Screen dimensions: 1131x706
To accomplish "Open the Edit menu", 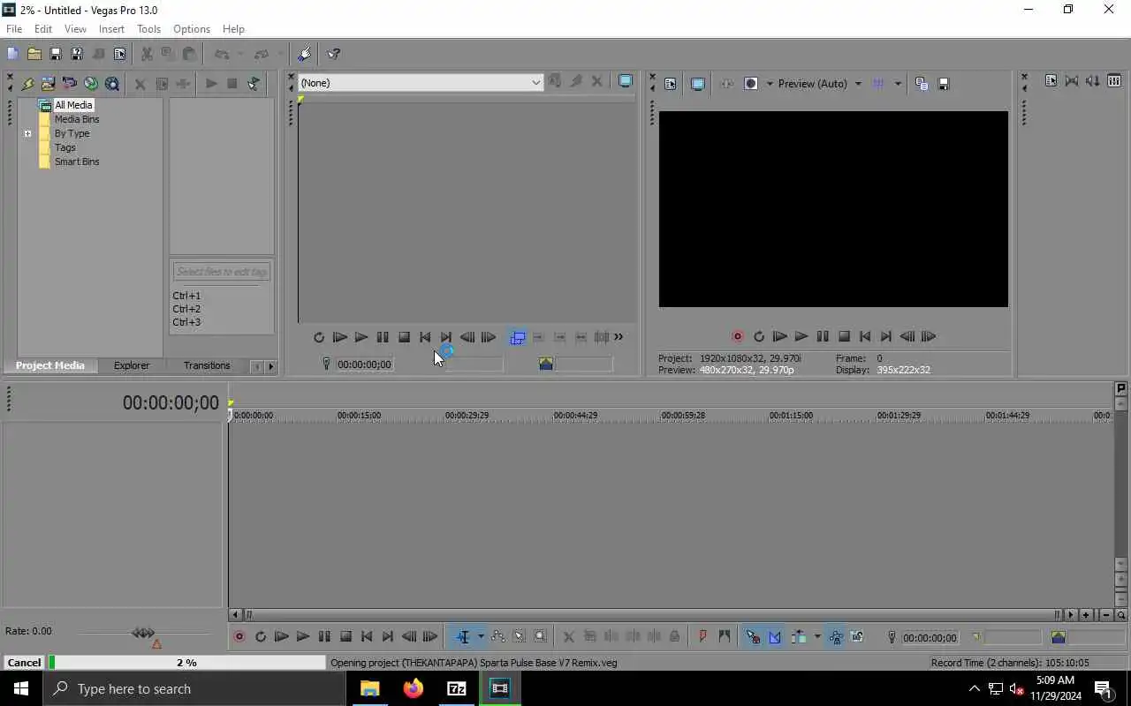I will click(43, 29).
